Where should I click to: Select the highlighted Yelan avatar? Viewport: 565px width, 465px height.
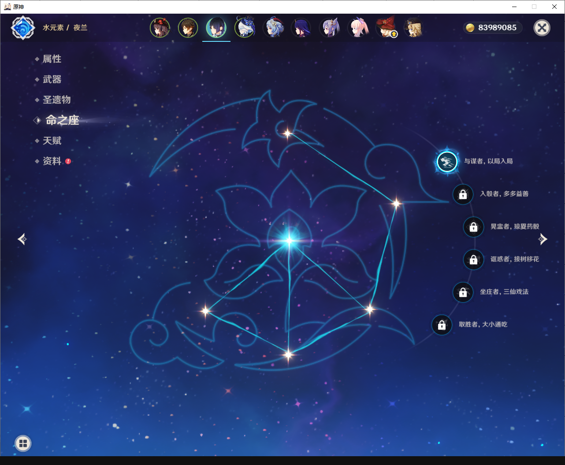point(216,28)
